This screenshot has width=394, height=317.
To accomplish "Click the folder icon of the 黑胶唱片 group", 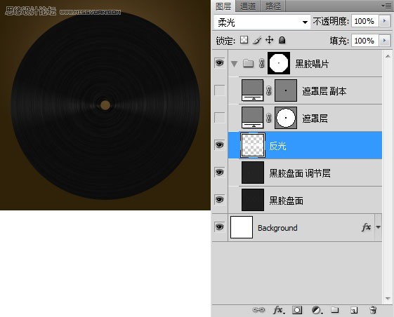I will click(248, 63).
